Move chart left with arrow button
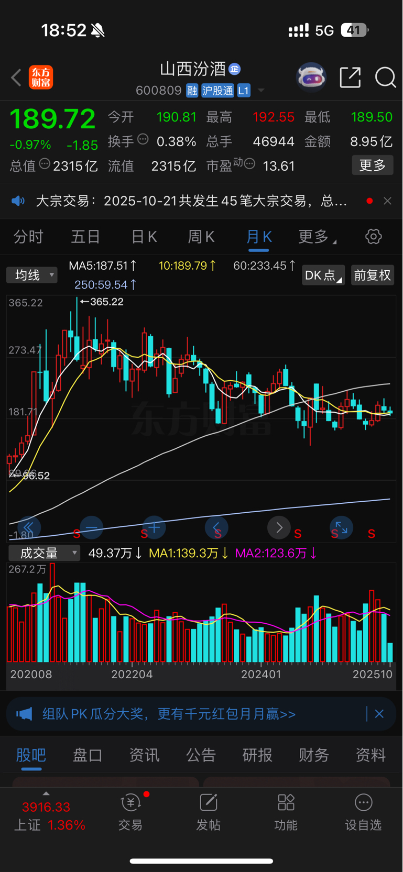The image size is (403, 872). 216,527
